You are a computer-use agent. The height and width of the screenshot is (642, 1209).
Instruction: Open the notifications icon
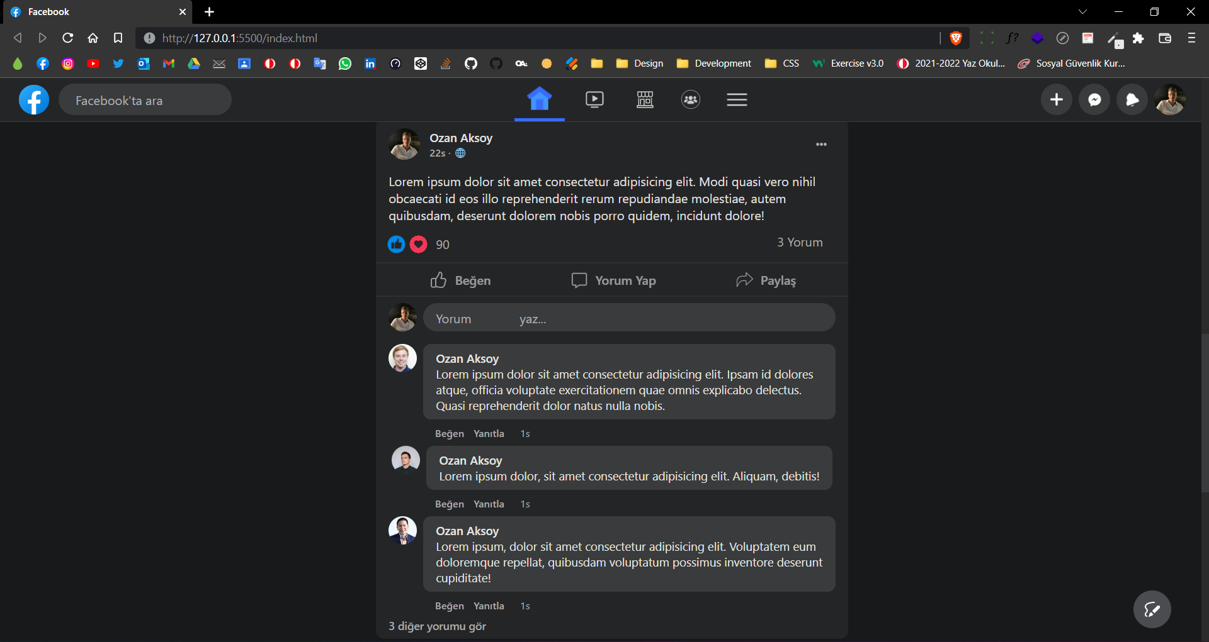point(1132,99)
